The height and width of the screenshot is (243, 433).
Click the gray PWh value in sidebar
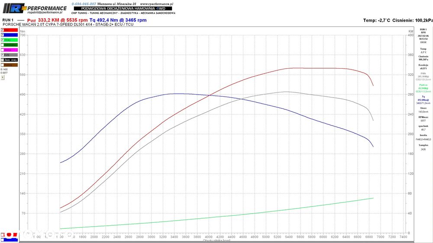(x=423, y=76)
